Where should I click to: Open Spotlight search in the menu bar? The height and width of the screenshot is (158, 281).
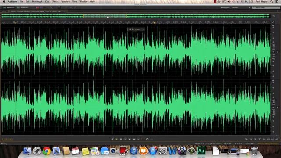tap(272, 2)
